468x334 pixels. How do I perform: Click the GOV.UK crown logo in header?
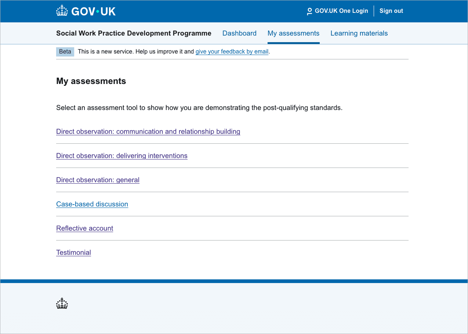[x=62, y=10]
